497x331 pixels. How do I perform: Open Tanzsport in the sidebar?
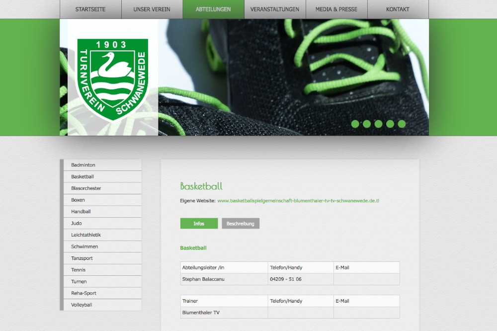(102, 258)
